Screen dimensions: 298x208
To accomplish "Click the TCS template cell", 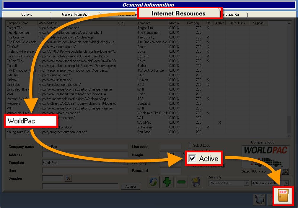I will tap(141, 99).
